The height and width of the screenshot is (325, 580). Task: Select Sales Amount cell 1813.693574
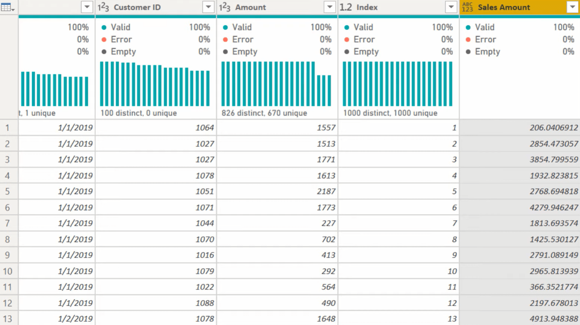tap(520, 223)
